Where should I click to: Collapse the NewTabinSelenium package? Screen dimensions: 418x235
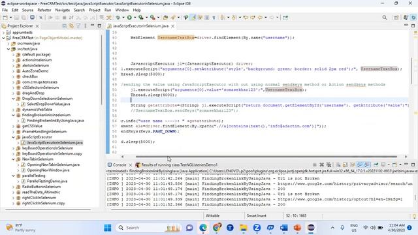click(13, 159)
